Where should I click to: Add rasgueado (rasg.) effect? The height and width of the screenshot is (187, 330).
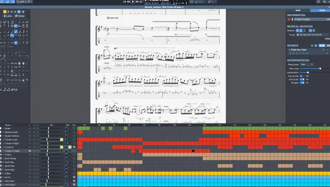[x=16, y=67]
